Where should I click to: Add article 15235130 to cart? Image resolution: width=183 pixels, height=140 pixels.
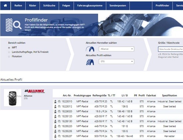(x=55, y=121)
